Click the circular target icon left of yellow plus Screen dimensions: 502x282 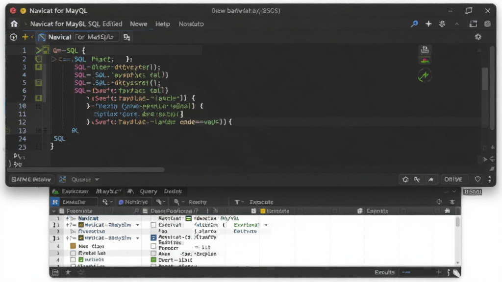point(13,37)
